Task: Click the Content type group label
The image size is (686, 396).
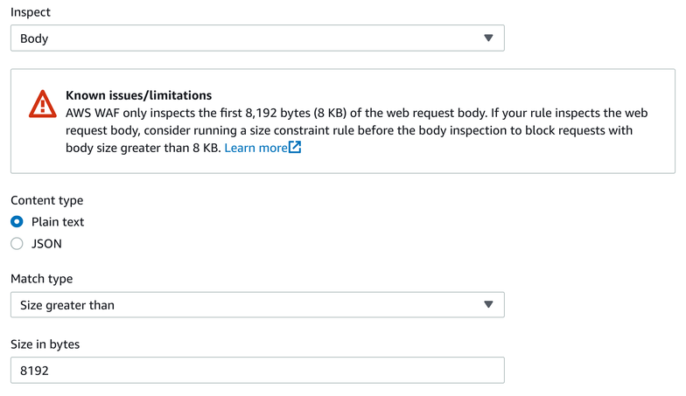Action: (x=47, y=200)
